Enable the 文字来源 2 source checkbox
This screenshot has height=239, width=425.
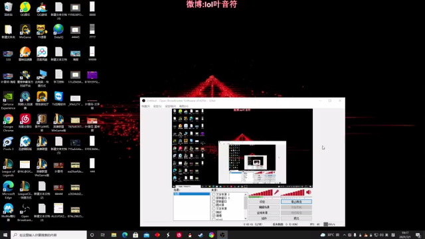point(214,195)
